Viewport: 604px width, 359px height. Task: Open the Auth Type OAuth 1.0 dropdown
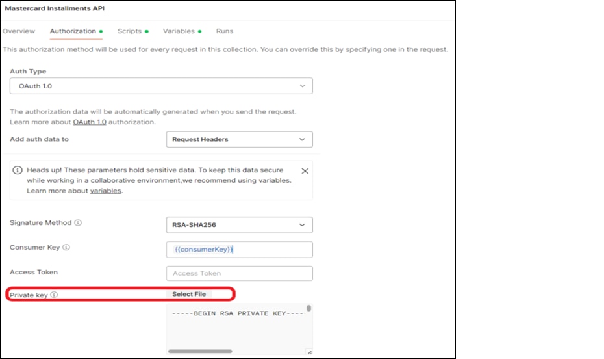[161, 86]
